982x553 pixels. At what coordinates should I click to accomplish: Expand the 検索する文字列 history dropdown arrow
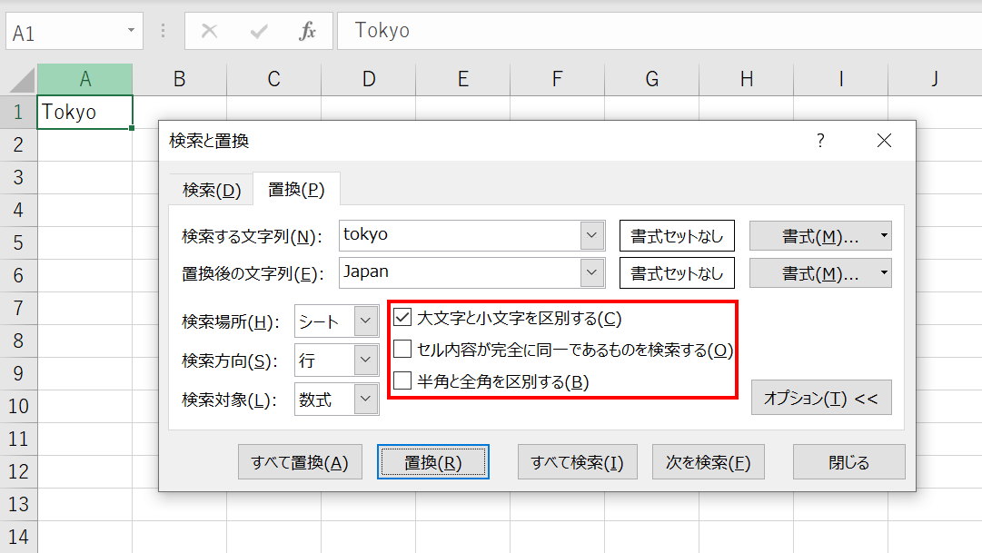(x=592, y=235)
